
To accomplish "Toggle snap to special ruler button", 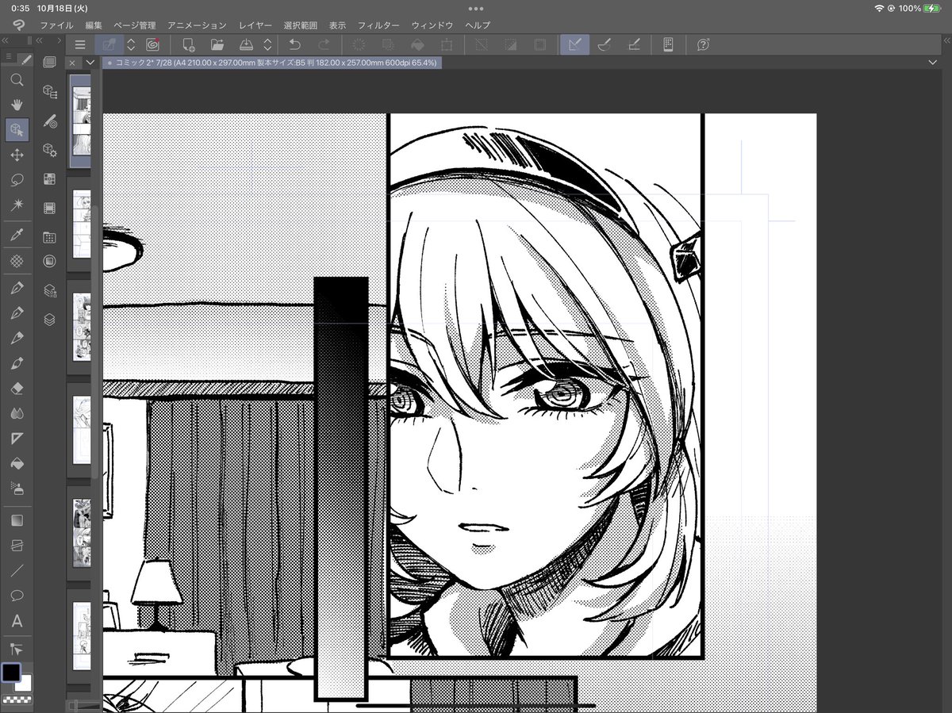I will [604, 45].
